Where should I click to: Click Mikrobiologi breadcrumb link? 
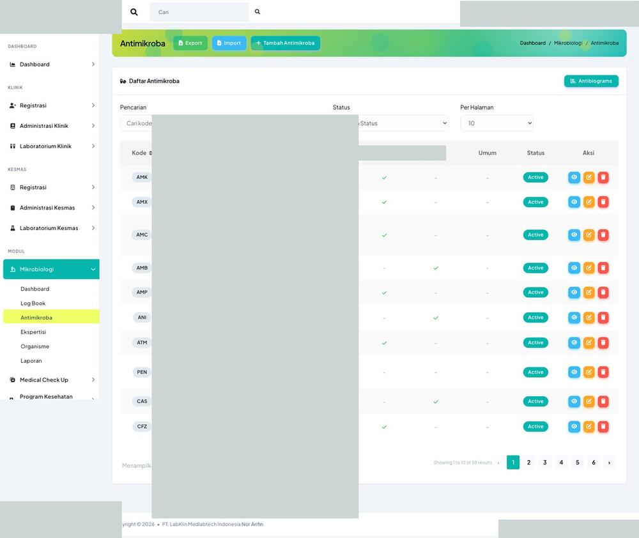click(568, 43)
